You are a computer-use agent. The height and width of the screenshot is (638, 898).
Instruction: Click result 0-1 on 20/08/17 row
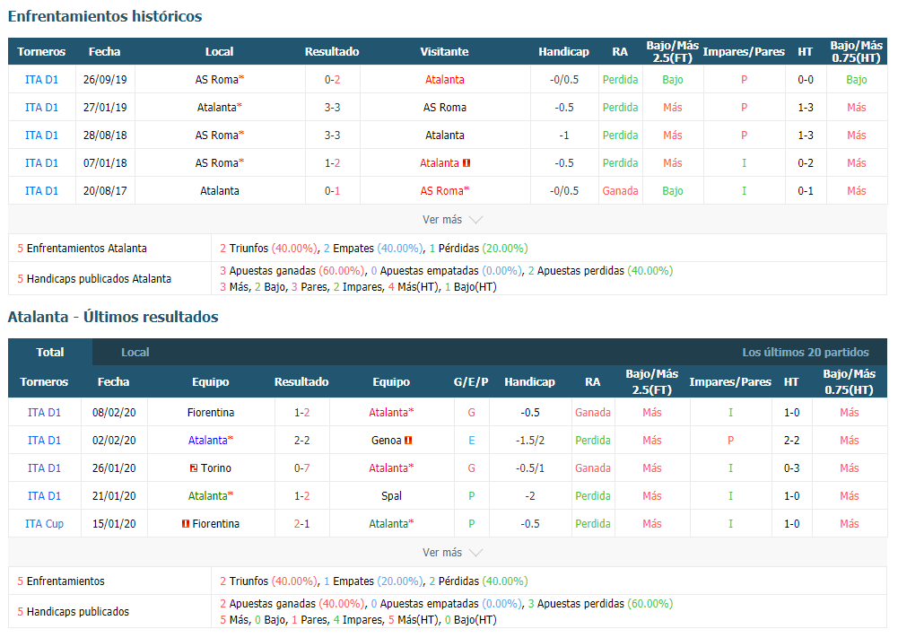pyautogui.click(x=332, y=191)
